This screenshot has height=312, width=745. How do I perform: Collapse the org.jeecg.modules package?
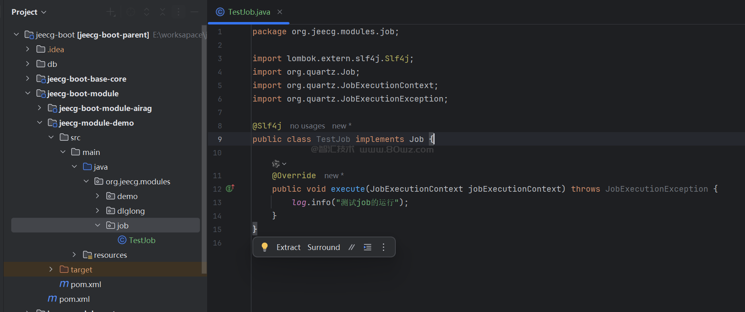click(x=86, y=181)
